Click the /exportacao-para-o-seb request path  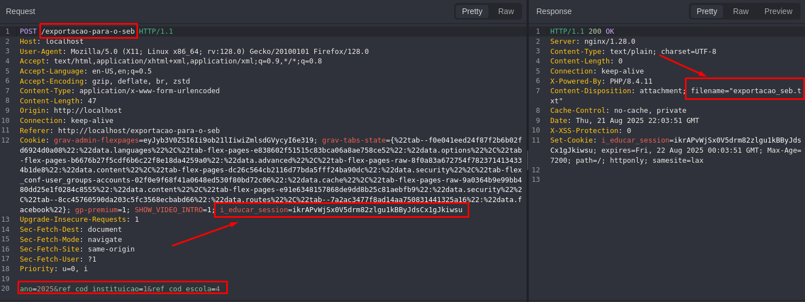pyautogui.click(x=88, y=31)
